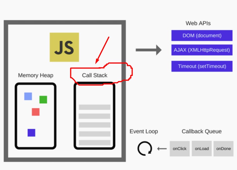The image size is (237, 170).
Task: Click the Event Loop label
Action: [144, 131]
